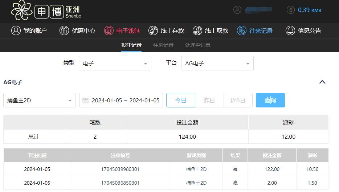Click the date range input field
The width and height of the screenshot is (339, 192).
pos(121,100)
